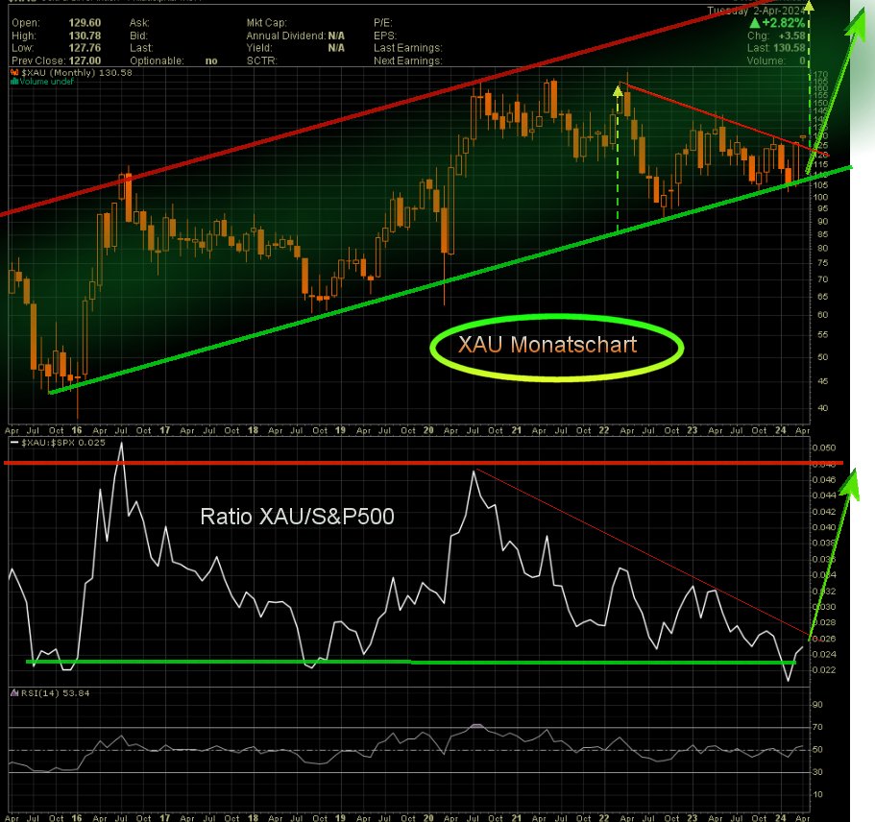Click the +2.82% percent change

pyautogui.click(x=784, y=23)
